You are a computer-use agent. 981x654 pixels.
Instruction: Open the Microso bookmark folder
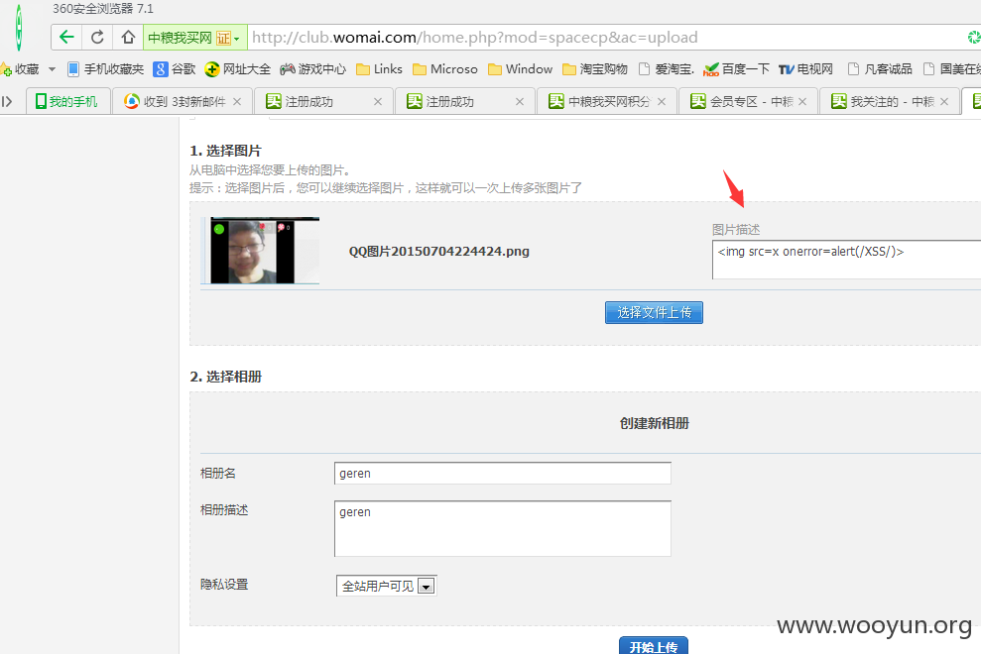[444, 69]
